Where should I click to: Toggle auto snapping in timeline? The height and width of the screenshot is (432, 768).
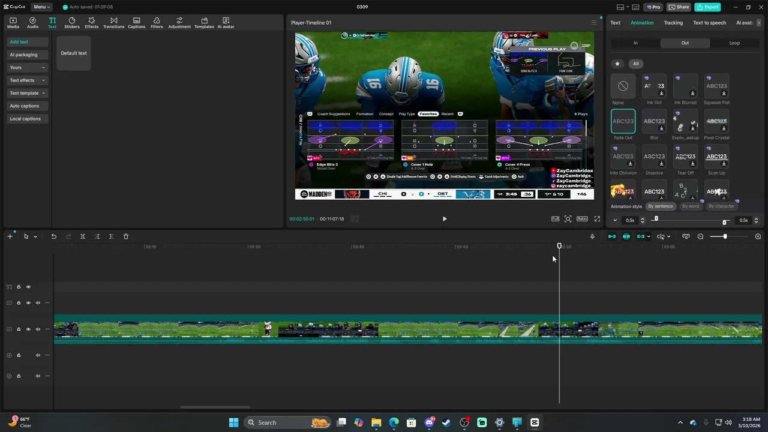626,236
